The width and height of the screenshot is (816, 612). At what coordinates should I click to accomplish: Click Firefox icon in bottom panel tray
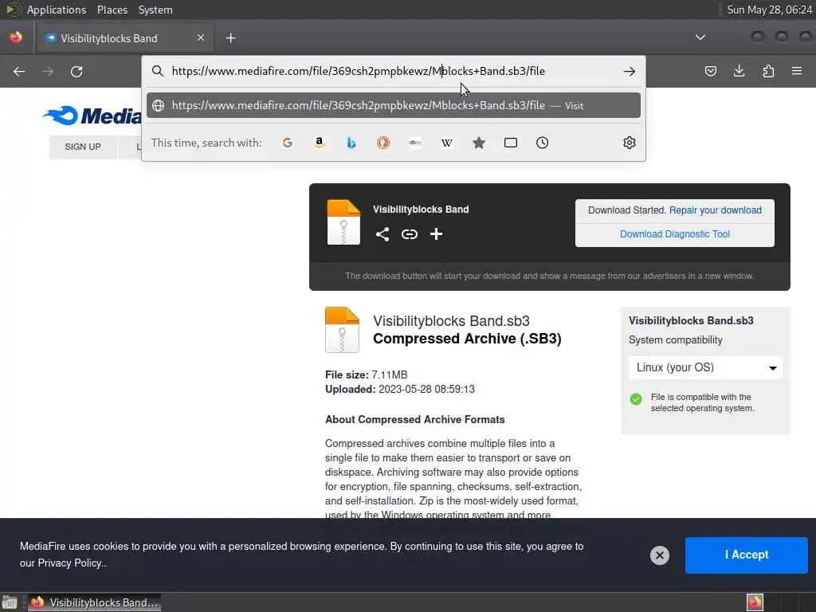(755, 602)
